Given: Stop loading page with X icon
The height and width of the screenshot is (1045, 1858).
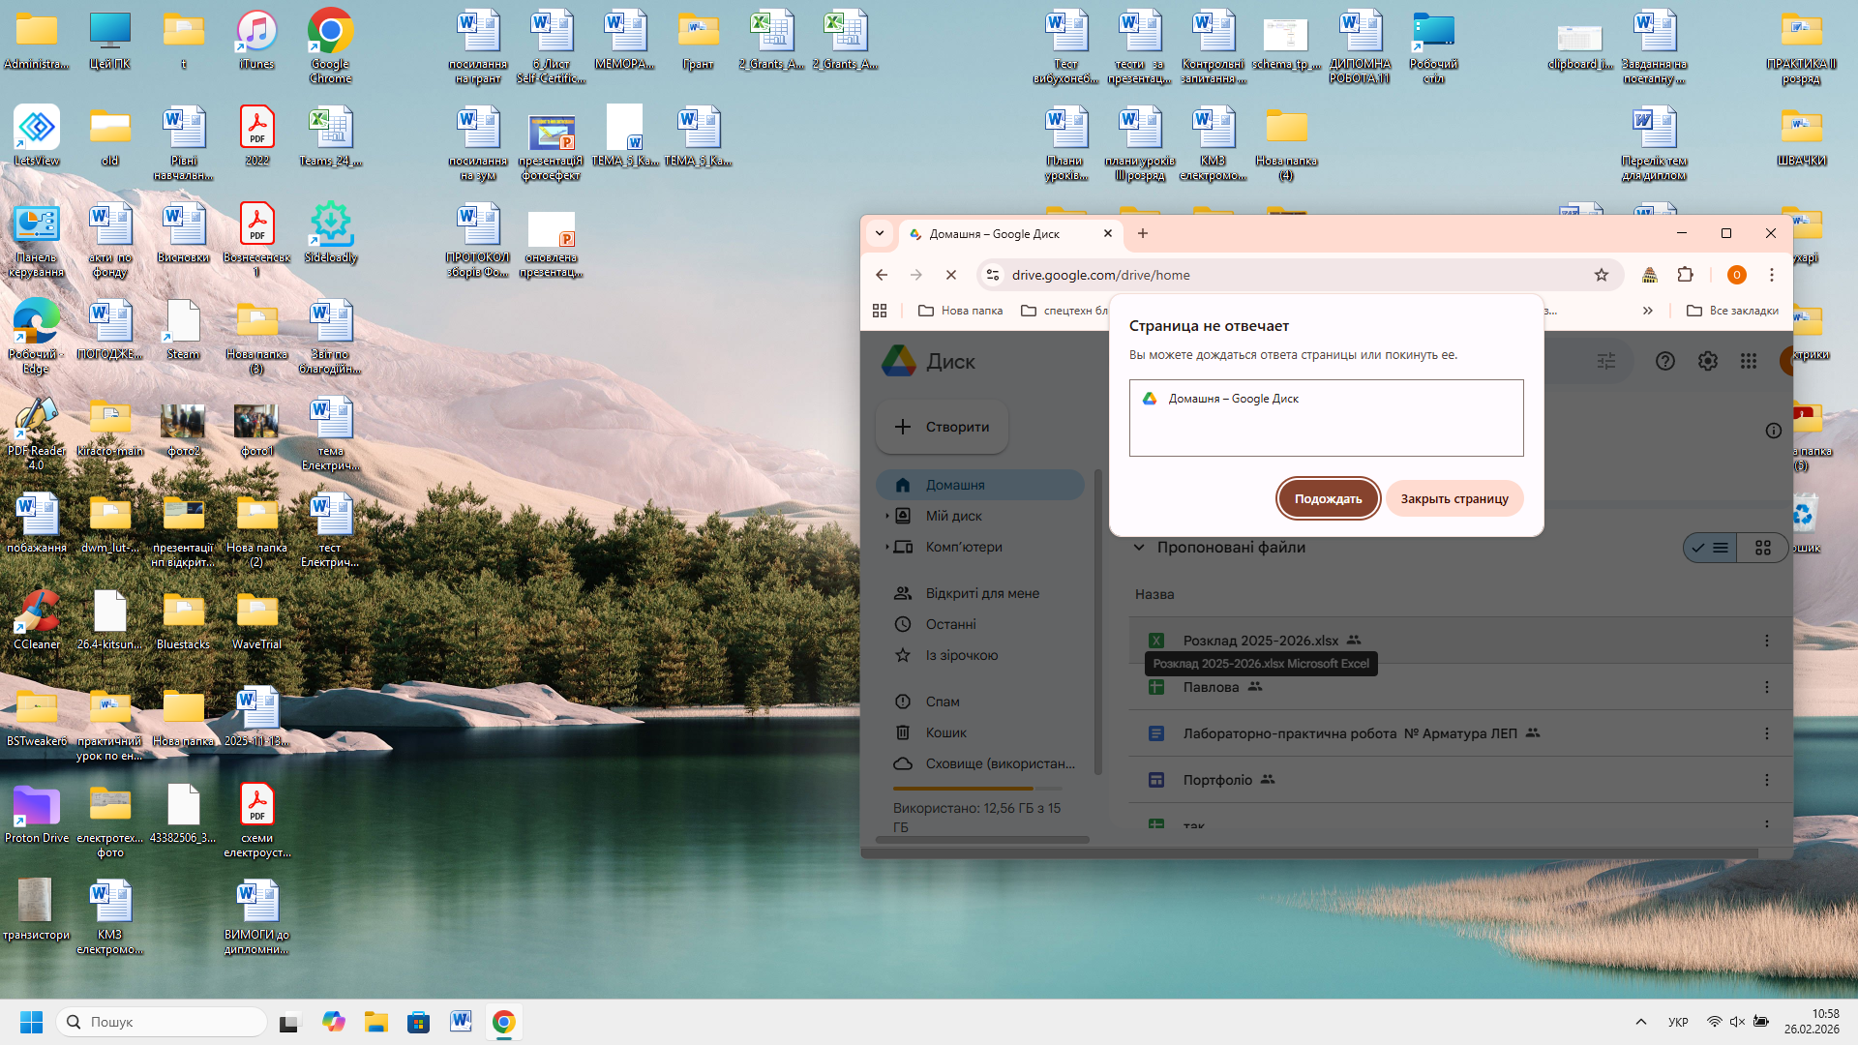Looking at the screenshot, I should coord(950,275).
